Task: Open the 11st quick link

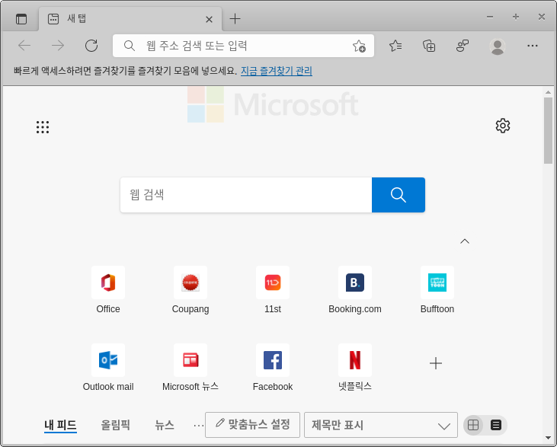Action: (273, 290)
